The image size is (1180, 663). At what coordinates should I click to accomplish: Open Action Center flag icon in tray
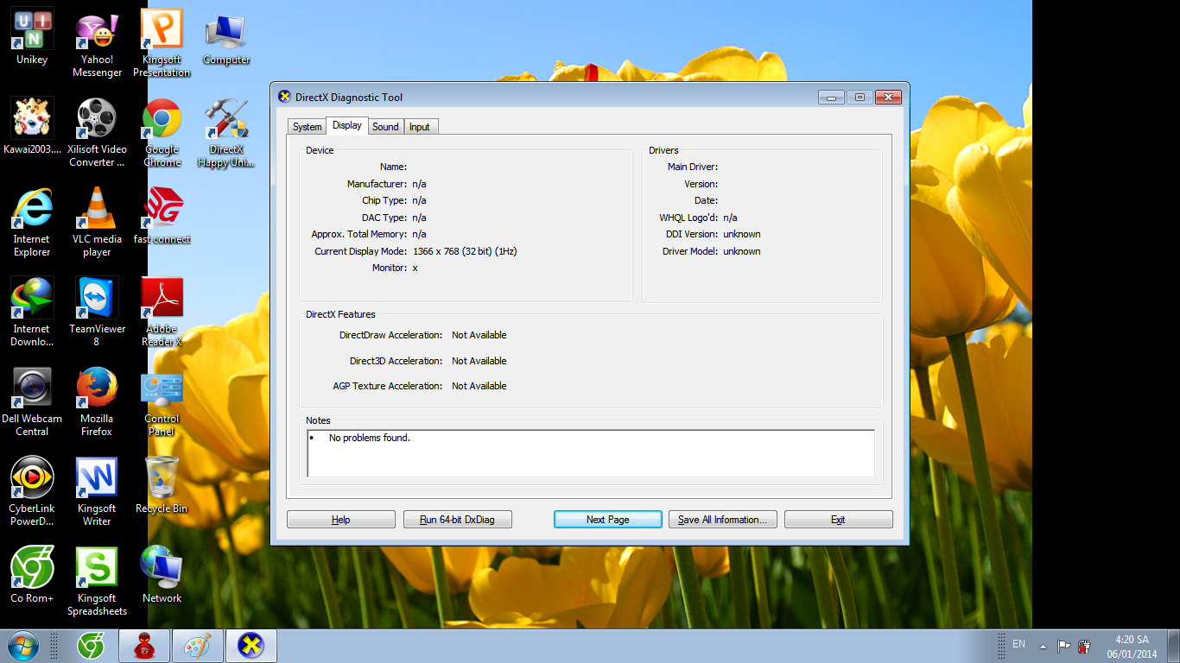point(1064,646)
